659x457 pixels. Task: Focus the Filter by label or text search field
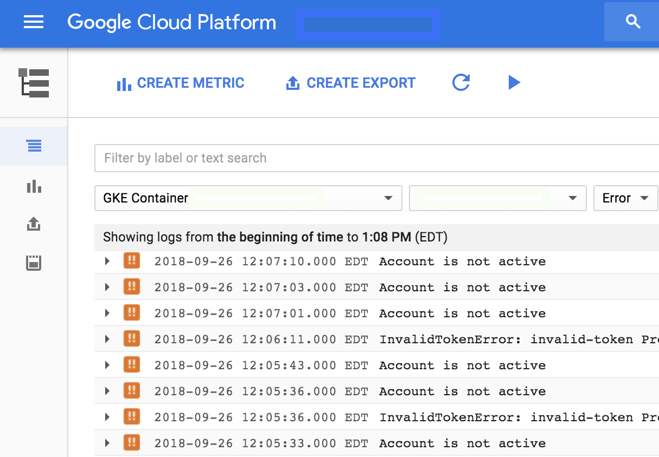376,158
